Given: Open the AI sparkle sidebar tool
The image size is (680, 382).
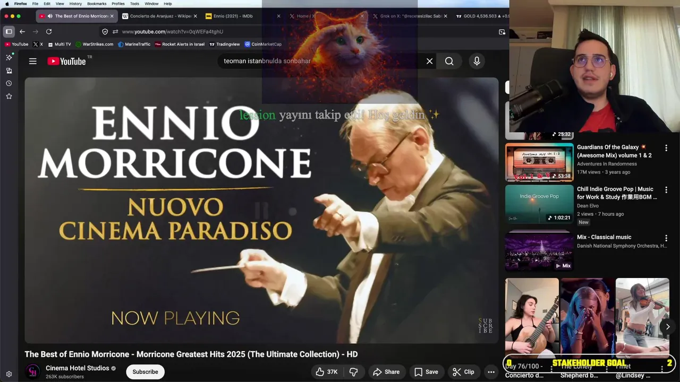Looking at the screenshot, I should (9, 57).
